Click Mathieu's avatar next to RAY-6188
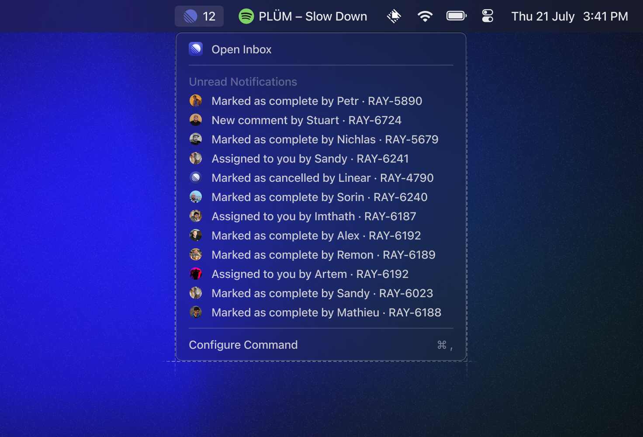Screen dimensions: 643x437 (x=196, y=312)
